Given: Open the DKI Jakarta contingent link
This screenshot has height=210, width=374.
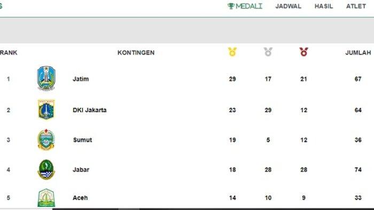Looking at the screenshot, I should coord(89,110).
